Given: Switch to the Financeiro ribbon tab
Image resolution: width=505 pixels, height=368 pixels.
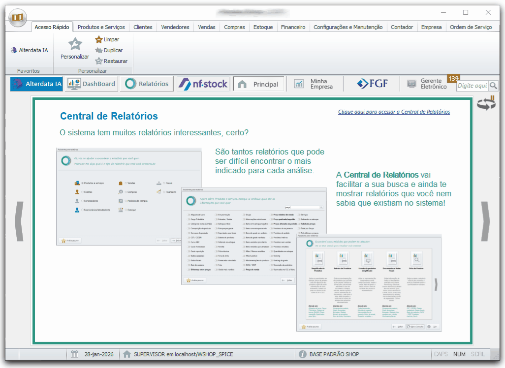Looking at the screenshot, I should [293, 27].
